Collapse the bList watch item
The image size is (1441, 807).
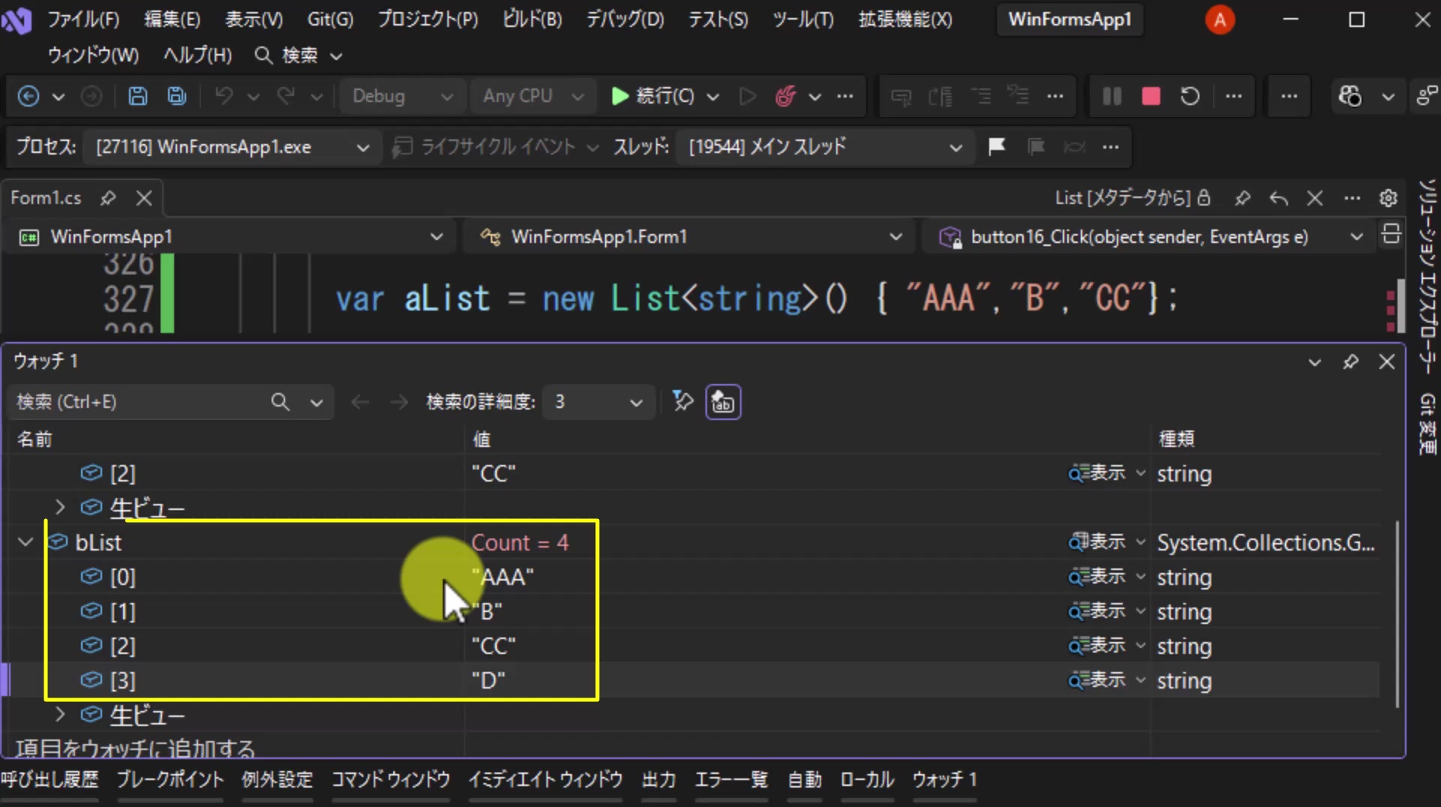[x=26, y=541]
